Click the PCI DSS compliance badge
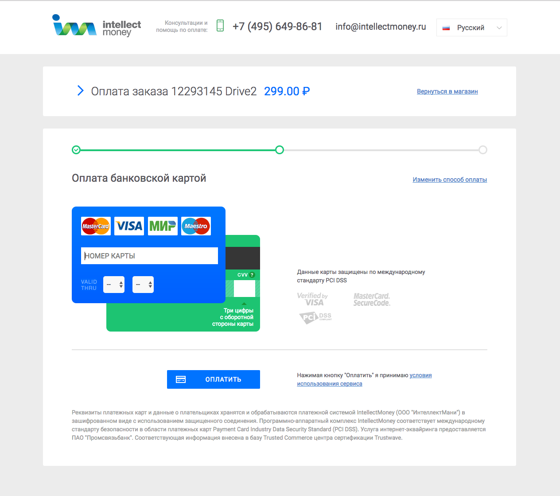 pyautogui.click(x=315, y=317)
